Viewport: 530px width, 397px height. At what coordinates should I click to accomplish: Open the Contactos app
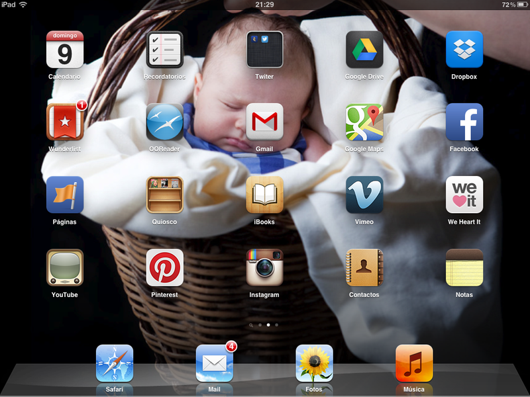[364, 268]
